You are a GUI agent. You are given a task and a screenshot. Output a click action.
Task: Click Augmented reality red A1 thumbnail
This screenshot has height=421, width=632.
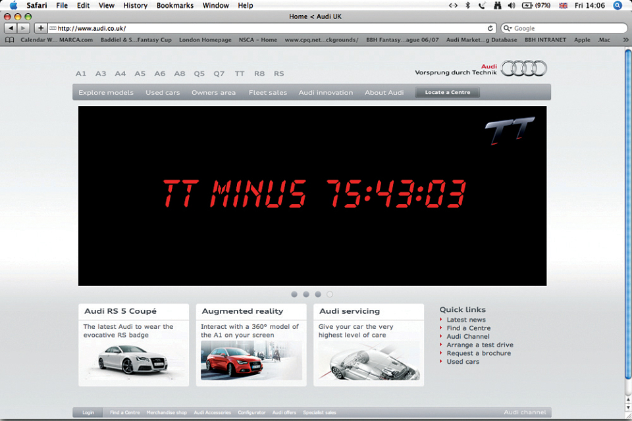[251, 360]
